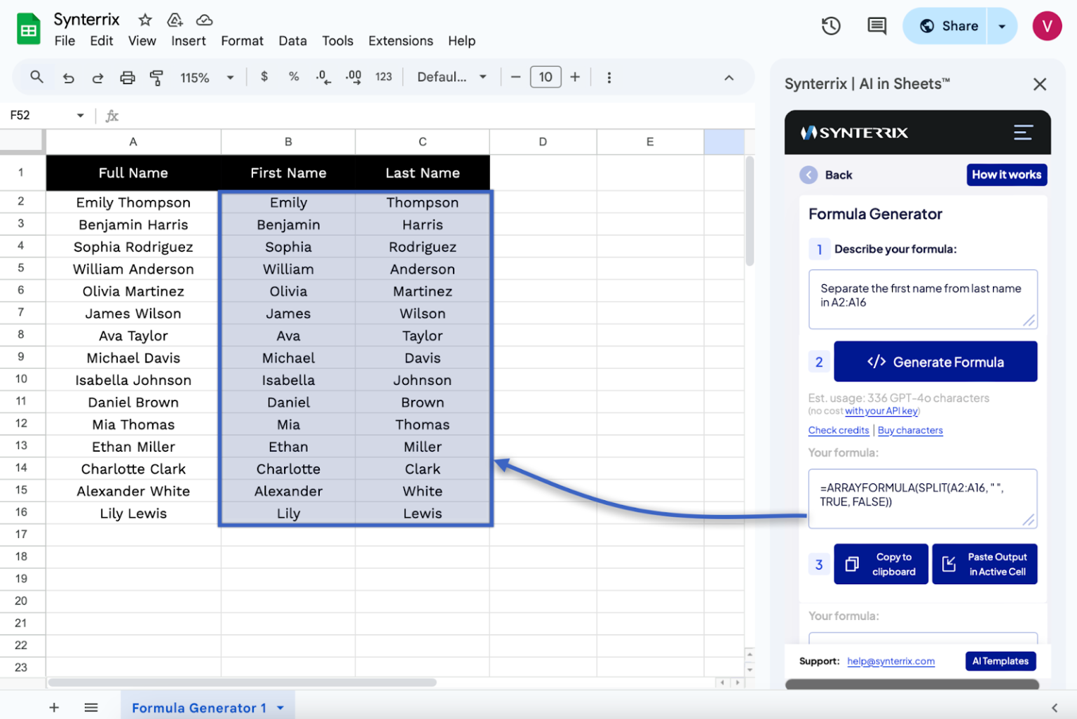This screenshot has height=719, width=1077.
Task: Expand the Share button dropdown arrow
Action: (x=1001, y=25)
